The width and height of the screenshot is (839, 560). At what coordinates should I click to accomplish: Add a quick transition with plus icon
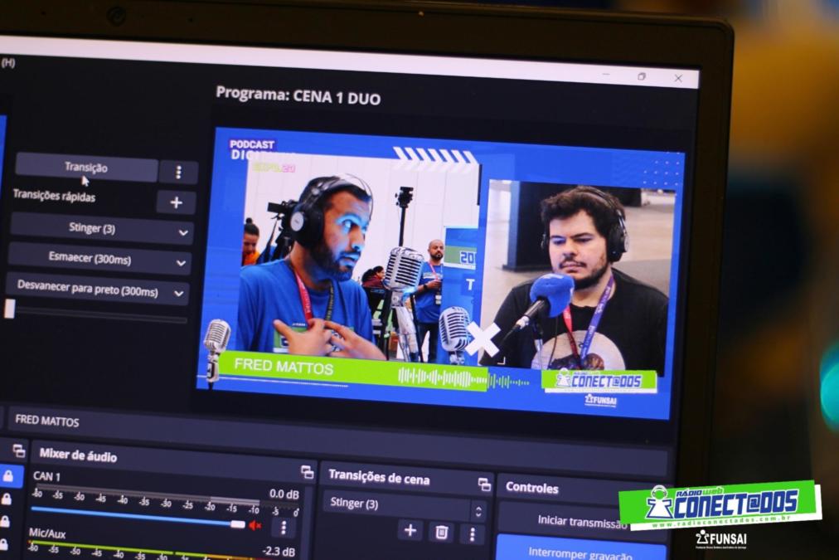[x=176, y=202]
